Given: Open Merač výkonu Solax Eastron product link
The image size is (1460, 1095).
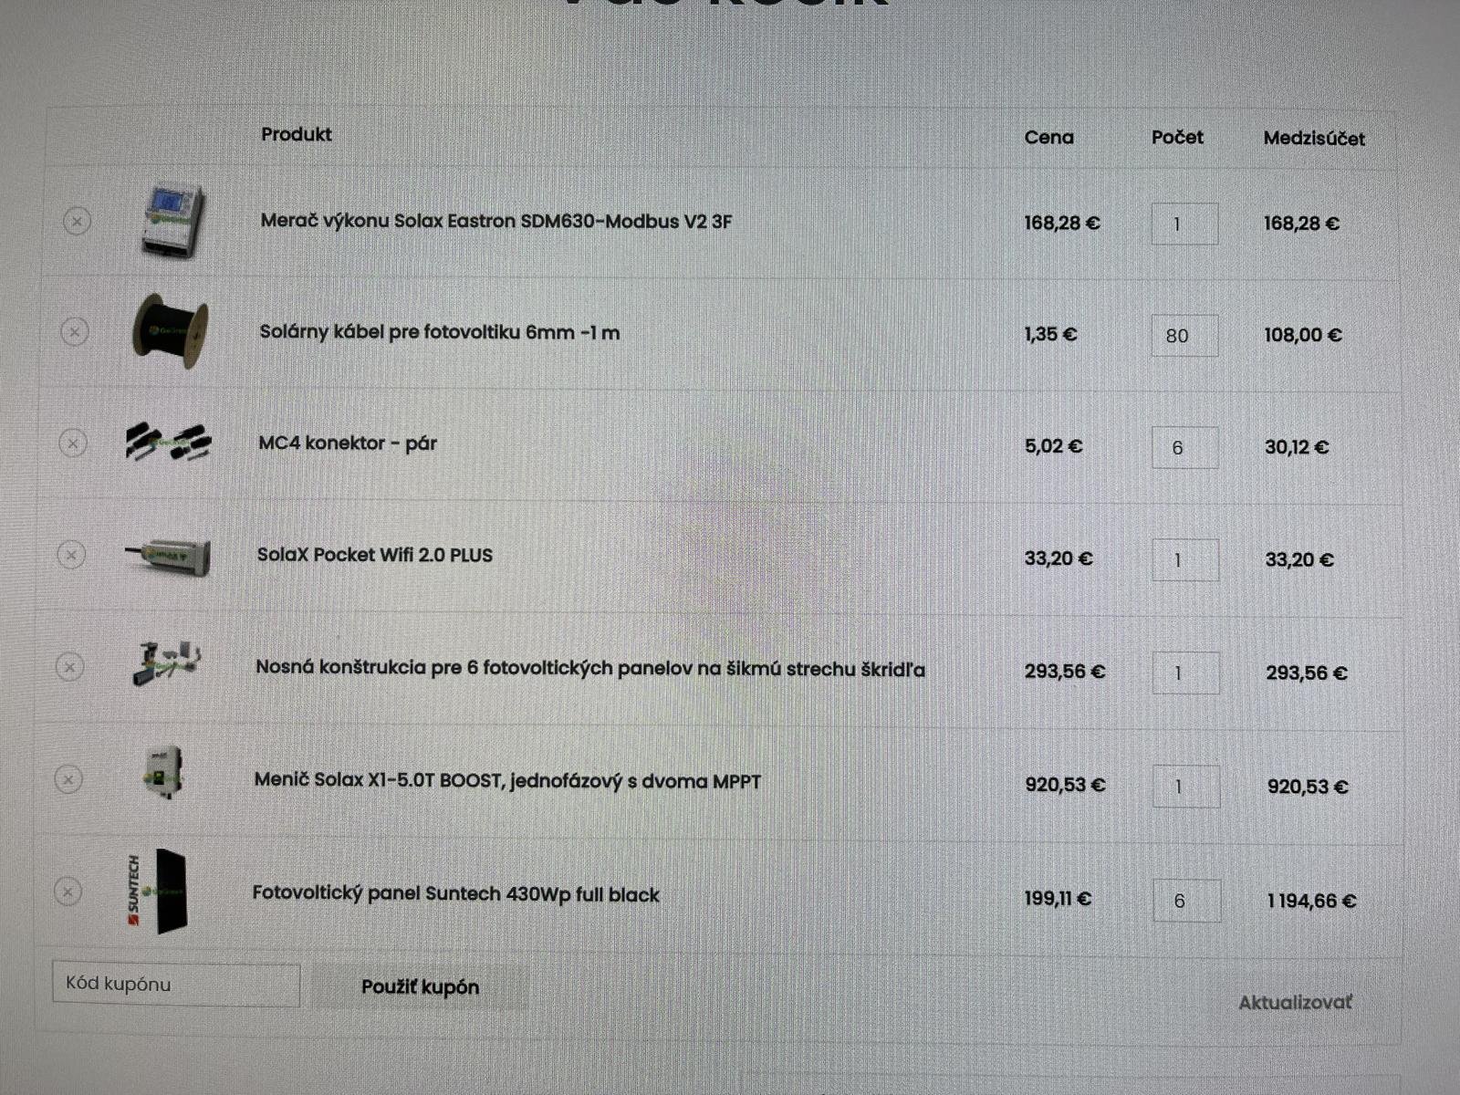Looking at the screenshot, I should click(x=495, y=222).
